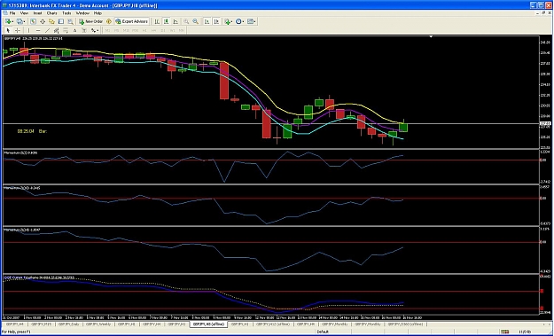Open the Indicators list icon
This screenshot has height=336, width=554.
(x=227, y=21)
